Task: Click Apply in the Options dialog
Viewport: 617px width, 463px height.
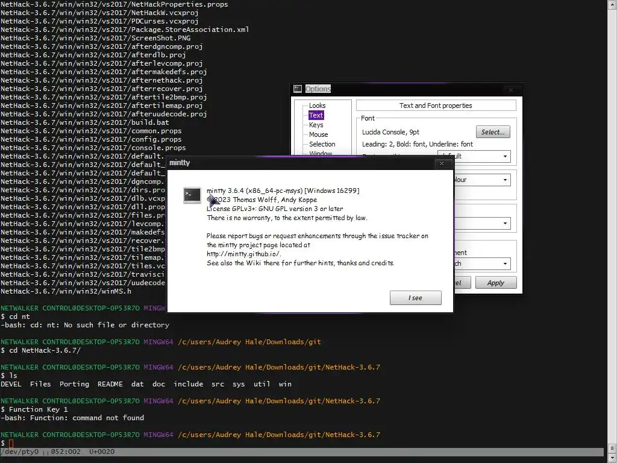Action: point(496,283)
